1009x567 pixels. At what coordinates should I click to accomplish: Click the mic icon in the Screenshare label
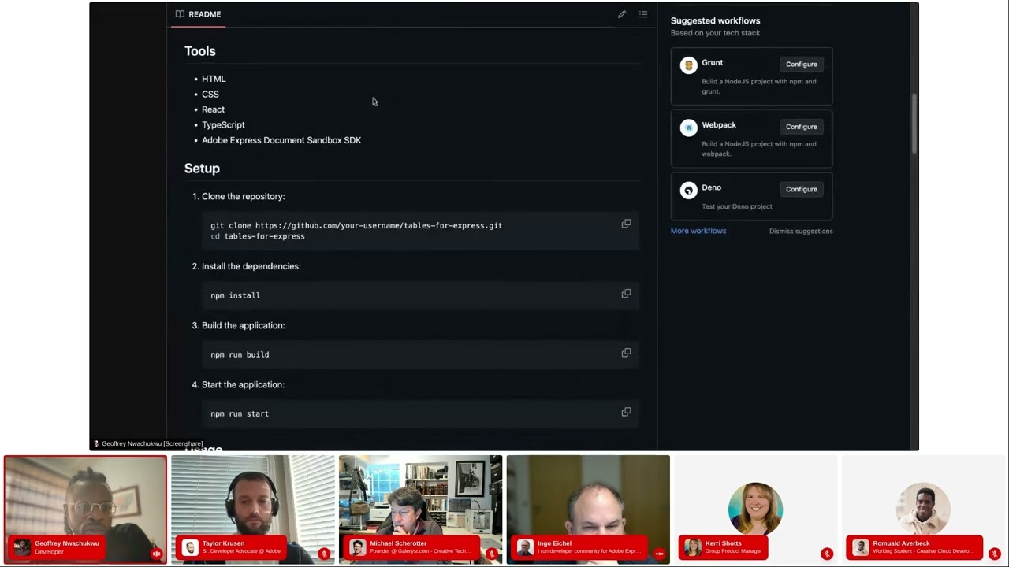(x=96, y=444)
